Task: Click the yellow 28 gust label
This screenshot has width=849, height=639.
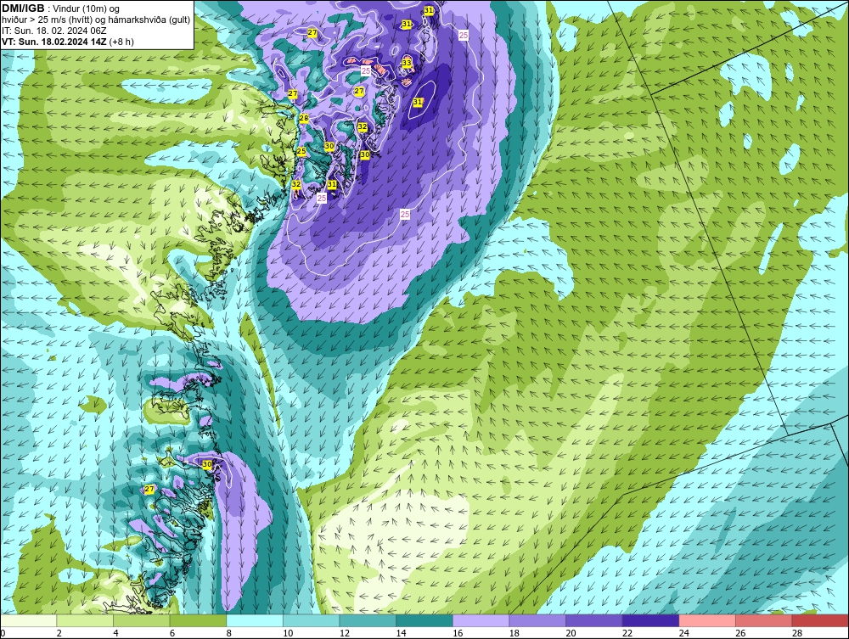Action: pyautogui.click(x=304, y=119)
